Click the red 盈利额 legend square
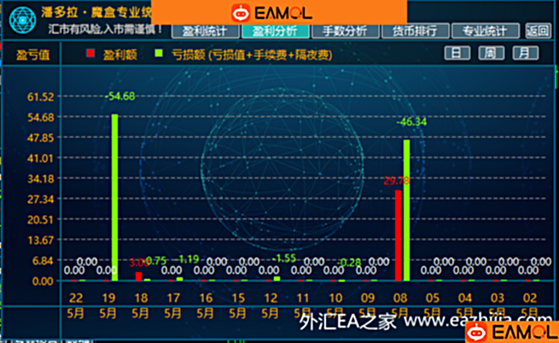Viewport: 559px width, 343px height. 91,55
